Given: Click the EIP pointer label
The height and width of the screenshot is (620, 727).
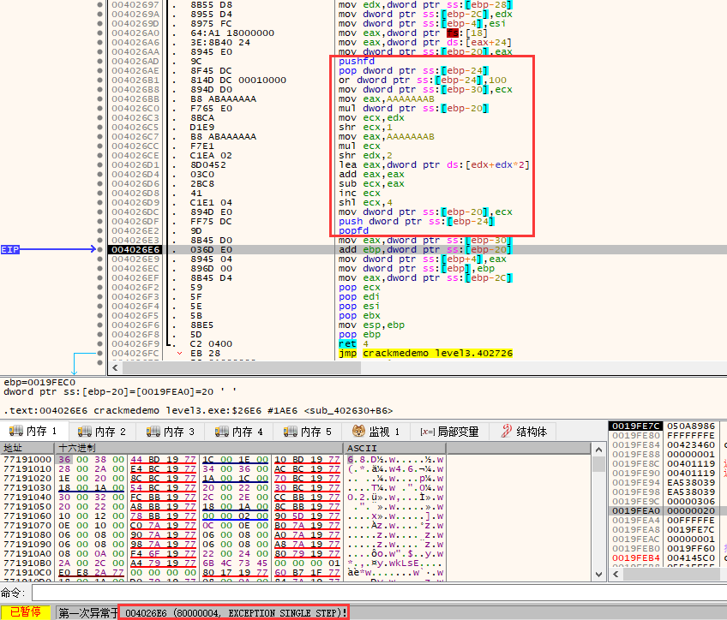Looking at the screenshot, I should click(x=9, y=249).
